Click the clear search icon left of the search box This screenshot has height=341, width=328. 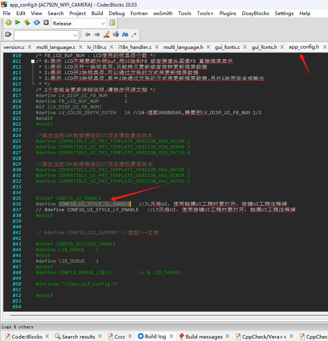click(x=8, y=34)
